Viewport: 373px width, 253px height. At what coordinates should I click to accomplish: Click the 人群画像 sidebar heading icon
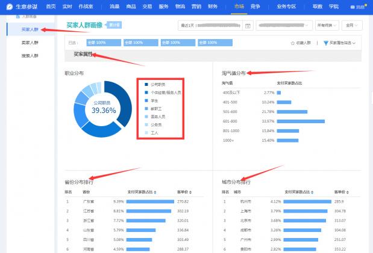pos(18,17)
